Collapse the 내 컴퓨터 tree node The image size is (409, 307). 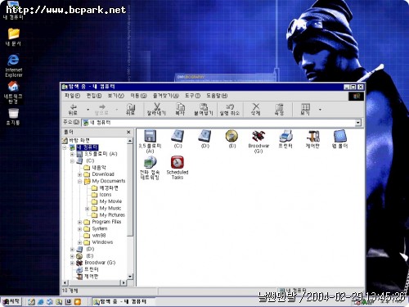(65, 147)
